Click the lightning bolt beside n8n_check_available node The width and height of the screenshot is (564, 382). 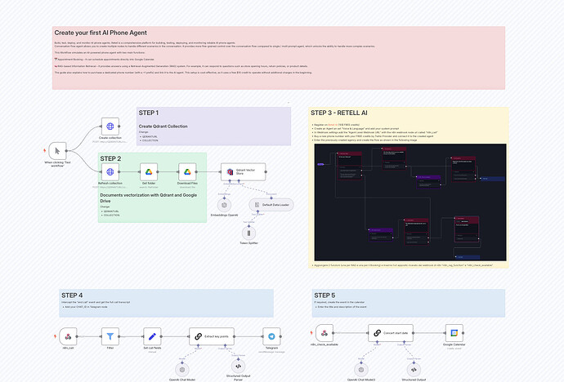(311, 333)
